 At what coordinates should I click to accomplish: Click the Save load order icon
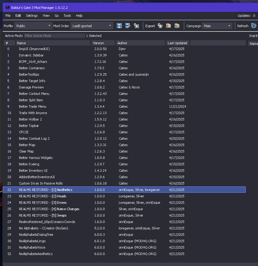point(119,26)
